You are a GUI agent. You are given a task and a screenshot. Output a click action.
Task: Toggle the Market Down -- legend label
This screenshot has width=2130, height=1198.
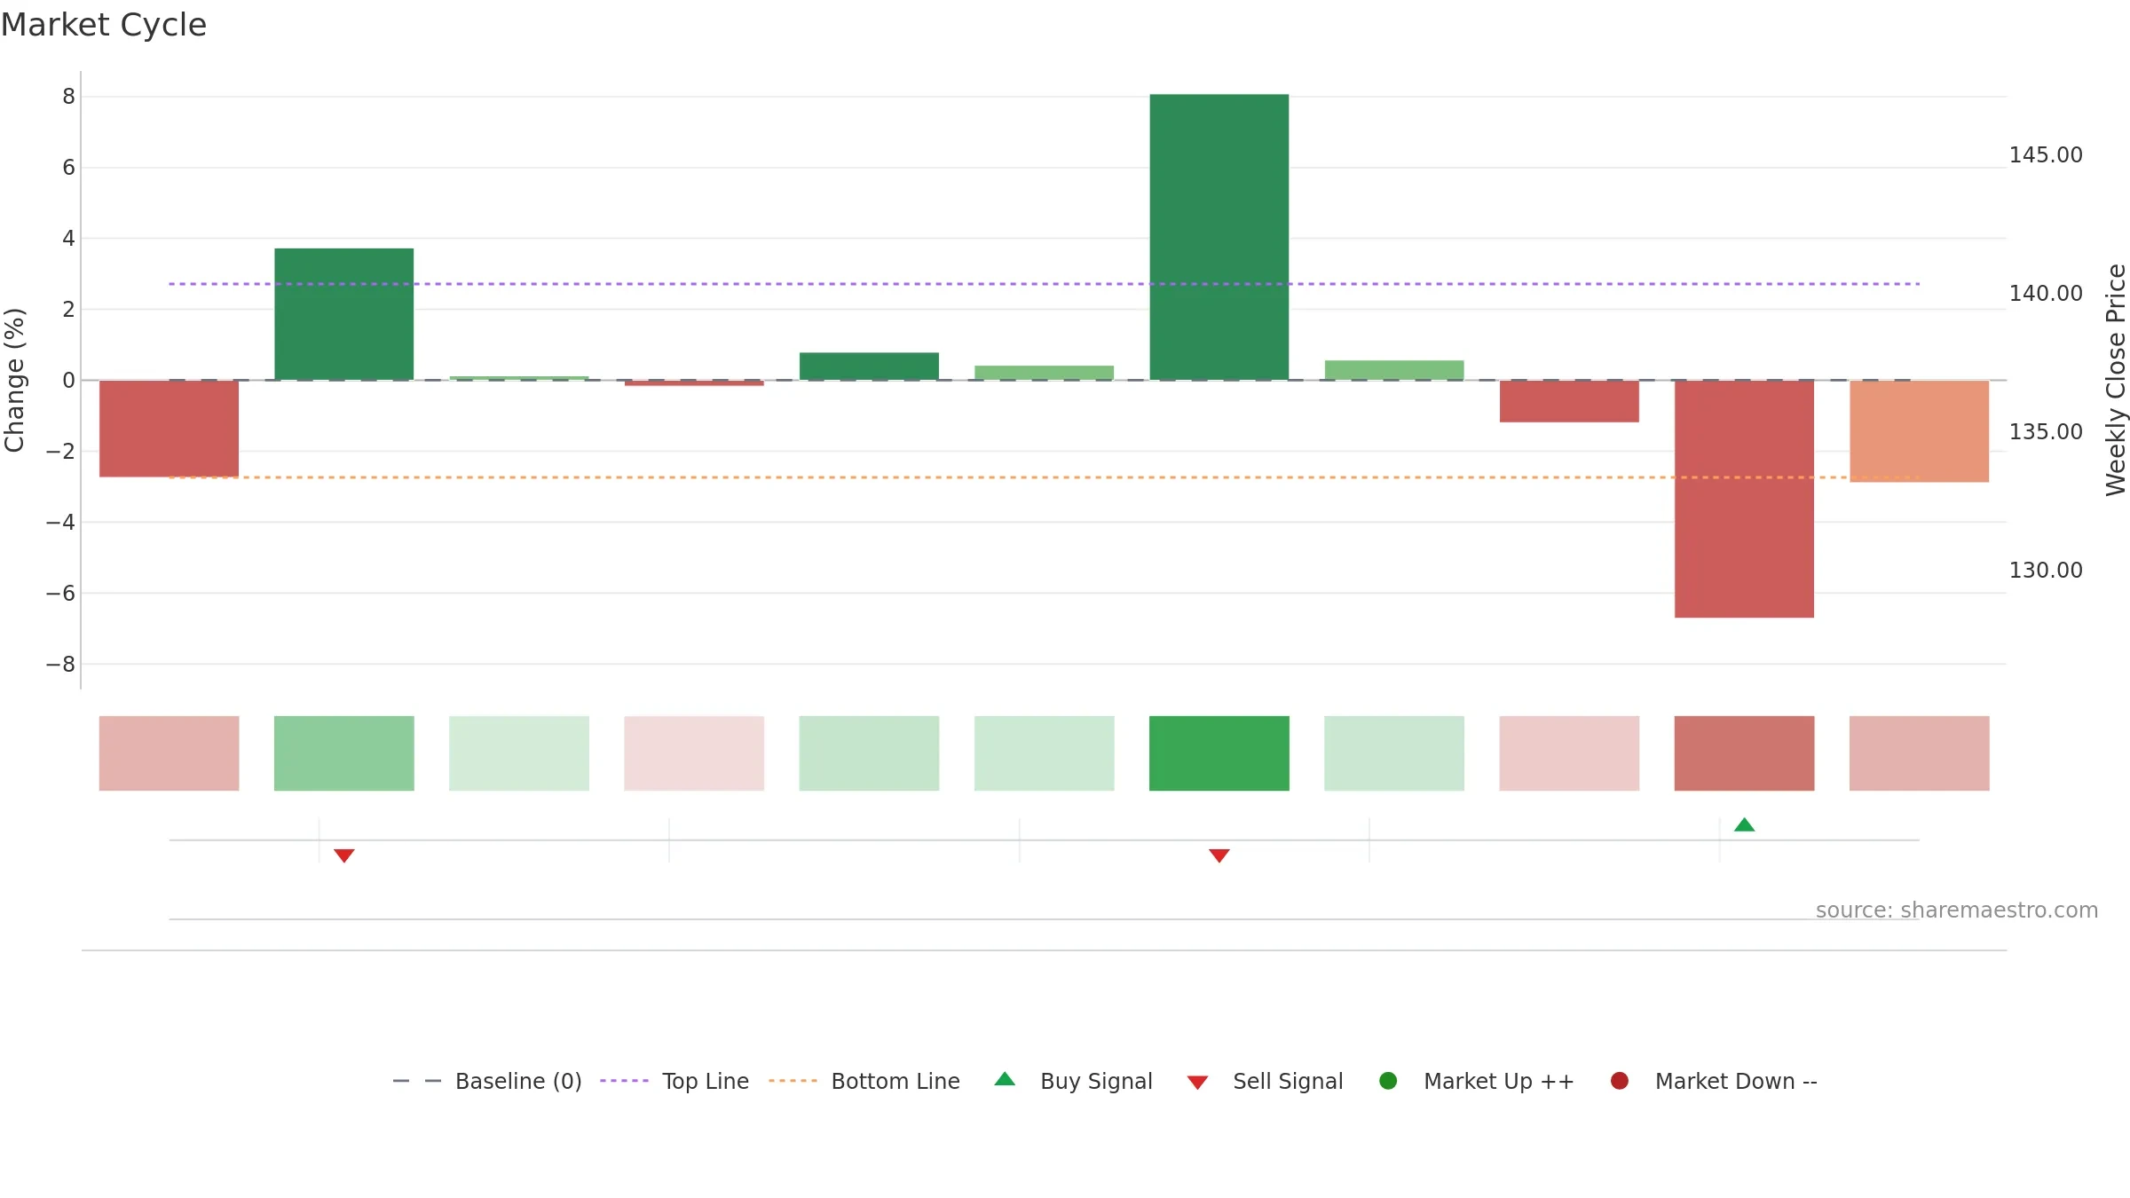click(x=1736, y=1081)
